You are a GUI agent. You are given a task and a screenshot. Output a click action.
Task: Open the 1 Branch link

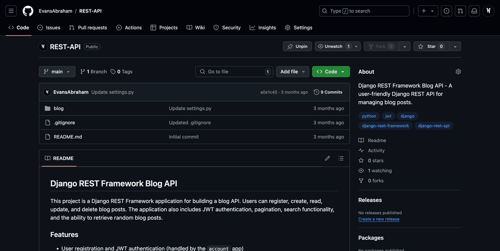pos(94,72)
